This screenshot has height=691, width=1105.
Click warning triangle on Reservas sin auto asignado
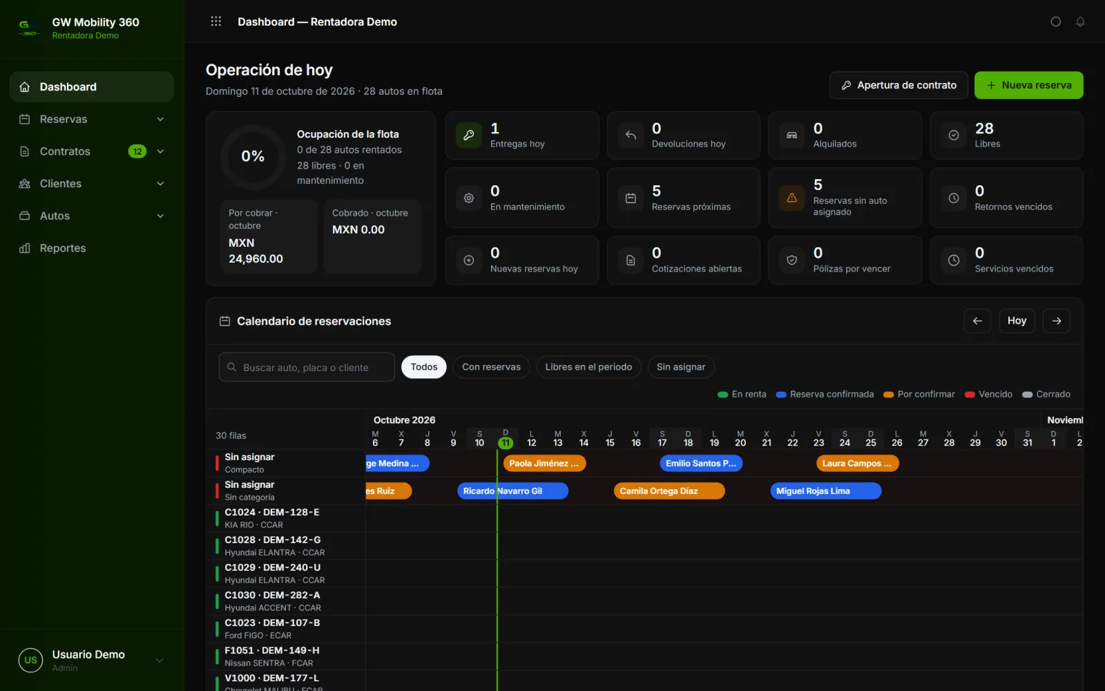(x=792, y=198)
